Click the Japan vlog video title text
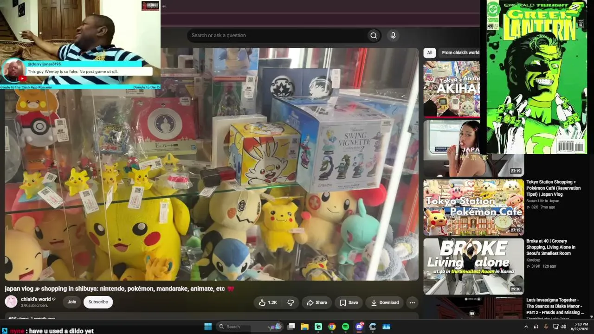This screenshot has height=334, width=594. [120, 289]
